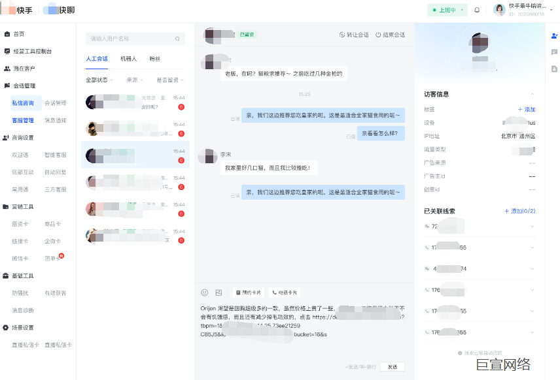Click the 请输入用户名称 search field
The height and width of the screenshot is (380, 560).
124,38
